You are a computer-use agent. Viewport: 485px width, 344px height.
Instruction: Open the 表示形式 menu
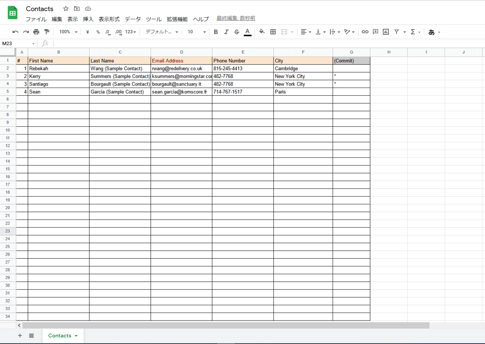109,19
